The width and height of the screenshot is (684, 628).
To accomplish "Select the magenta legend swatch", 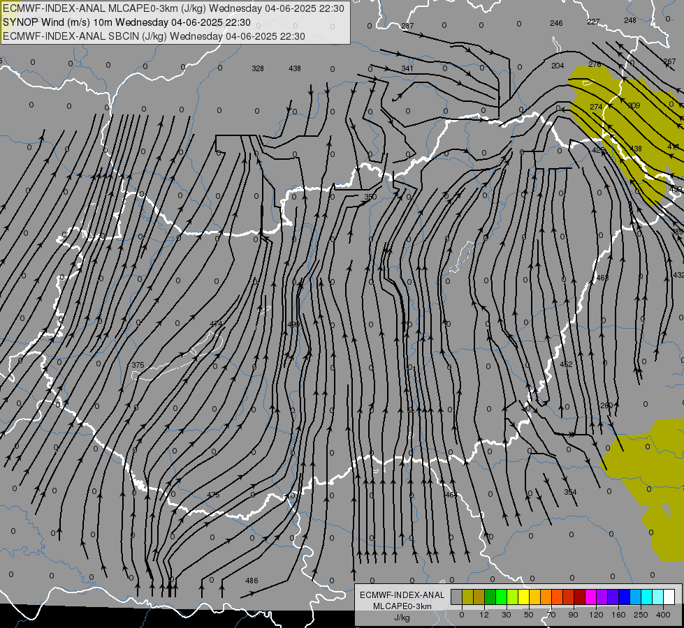I will coord(590,597).
